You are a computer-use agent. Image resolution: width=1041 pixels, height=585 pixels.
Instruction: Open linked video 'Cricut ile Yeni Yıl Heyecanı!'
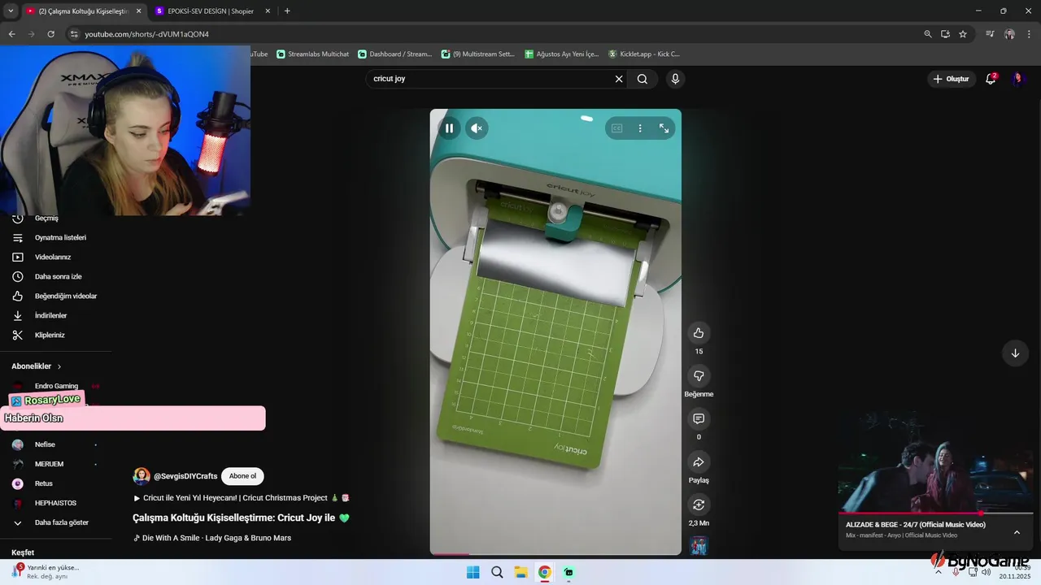pyautogui.click(x=241, y=497)
